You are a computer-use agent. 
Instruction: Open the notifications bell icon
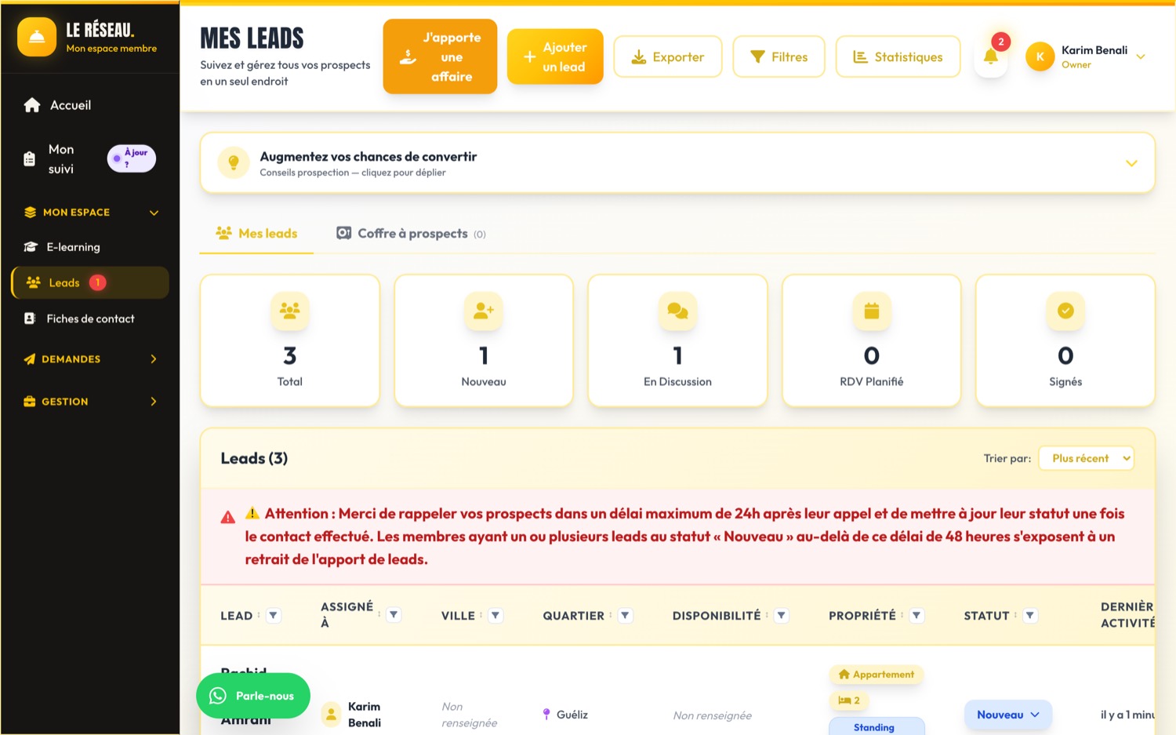991,56
